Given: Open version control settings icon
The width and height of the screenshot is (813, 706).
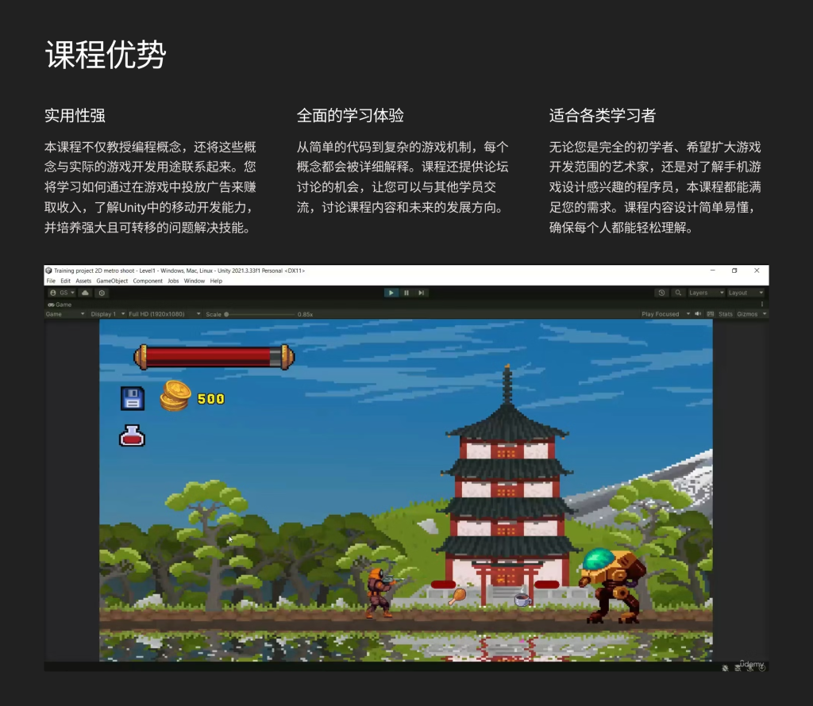Looking at the screenshot, I should coord(102,293).
